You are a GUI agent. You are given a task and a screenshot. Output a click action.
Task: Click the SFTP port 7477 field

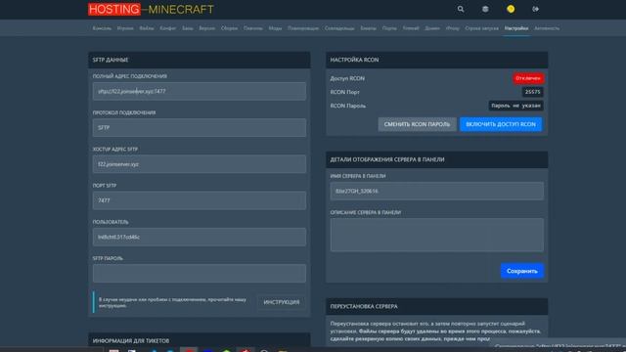(x=200, y=200)
